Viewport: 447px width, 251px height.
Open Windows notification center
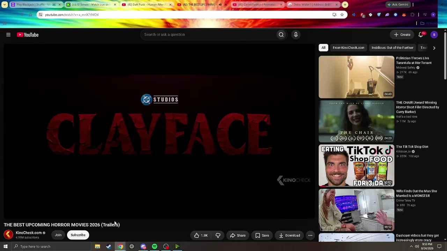click(439, 246)
